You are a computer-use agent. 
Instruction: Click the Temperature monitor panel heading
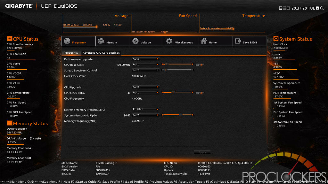[254, 16]
